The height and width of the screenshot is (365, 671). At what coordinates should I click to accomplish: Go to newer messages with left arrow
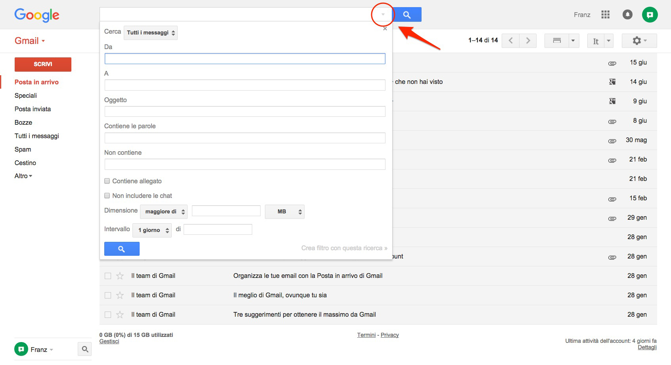[x=511, y=41]
